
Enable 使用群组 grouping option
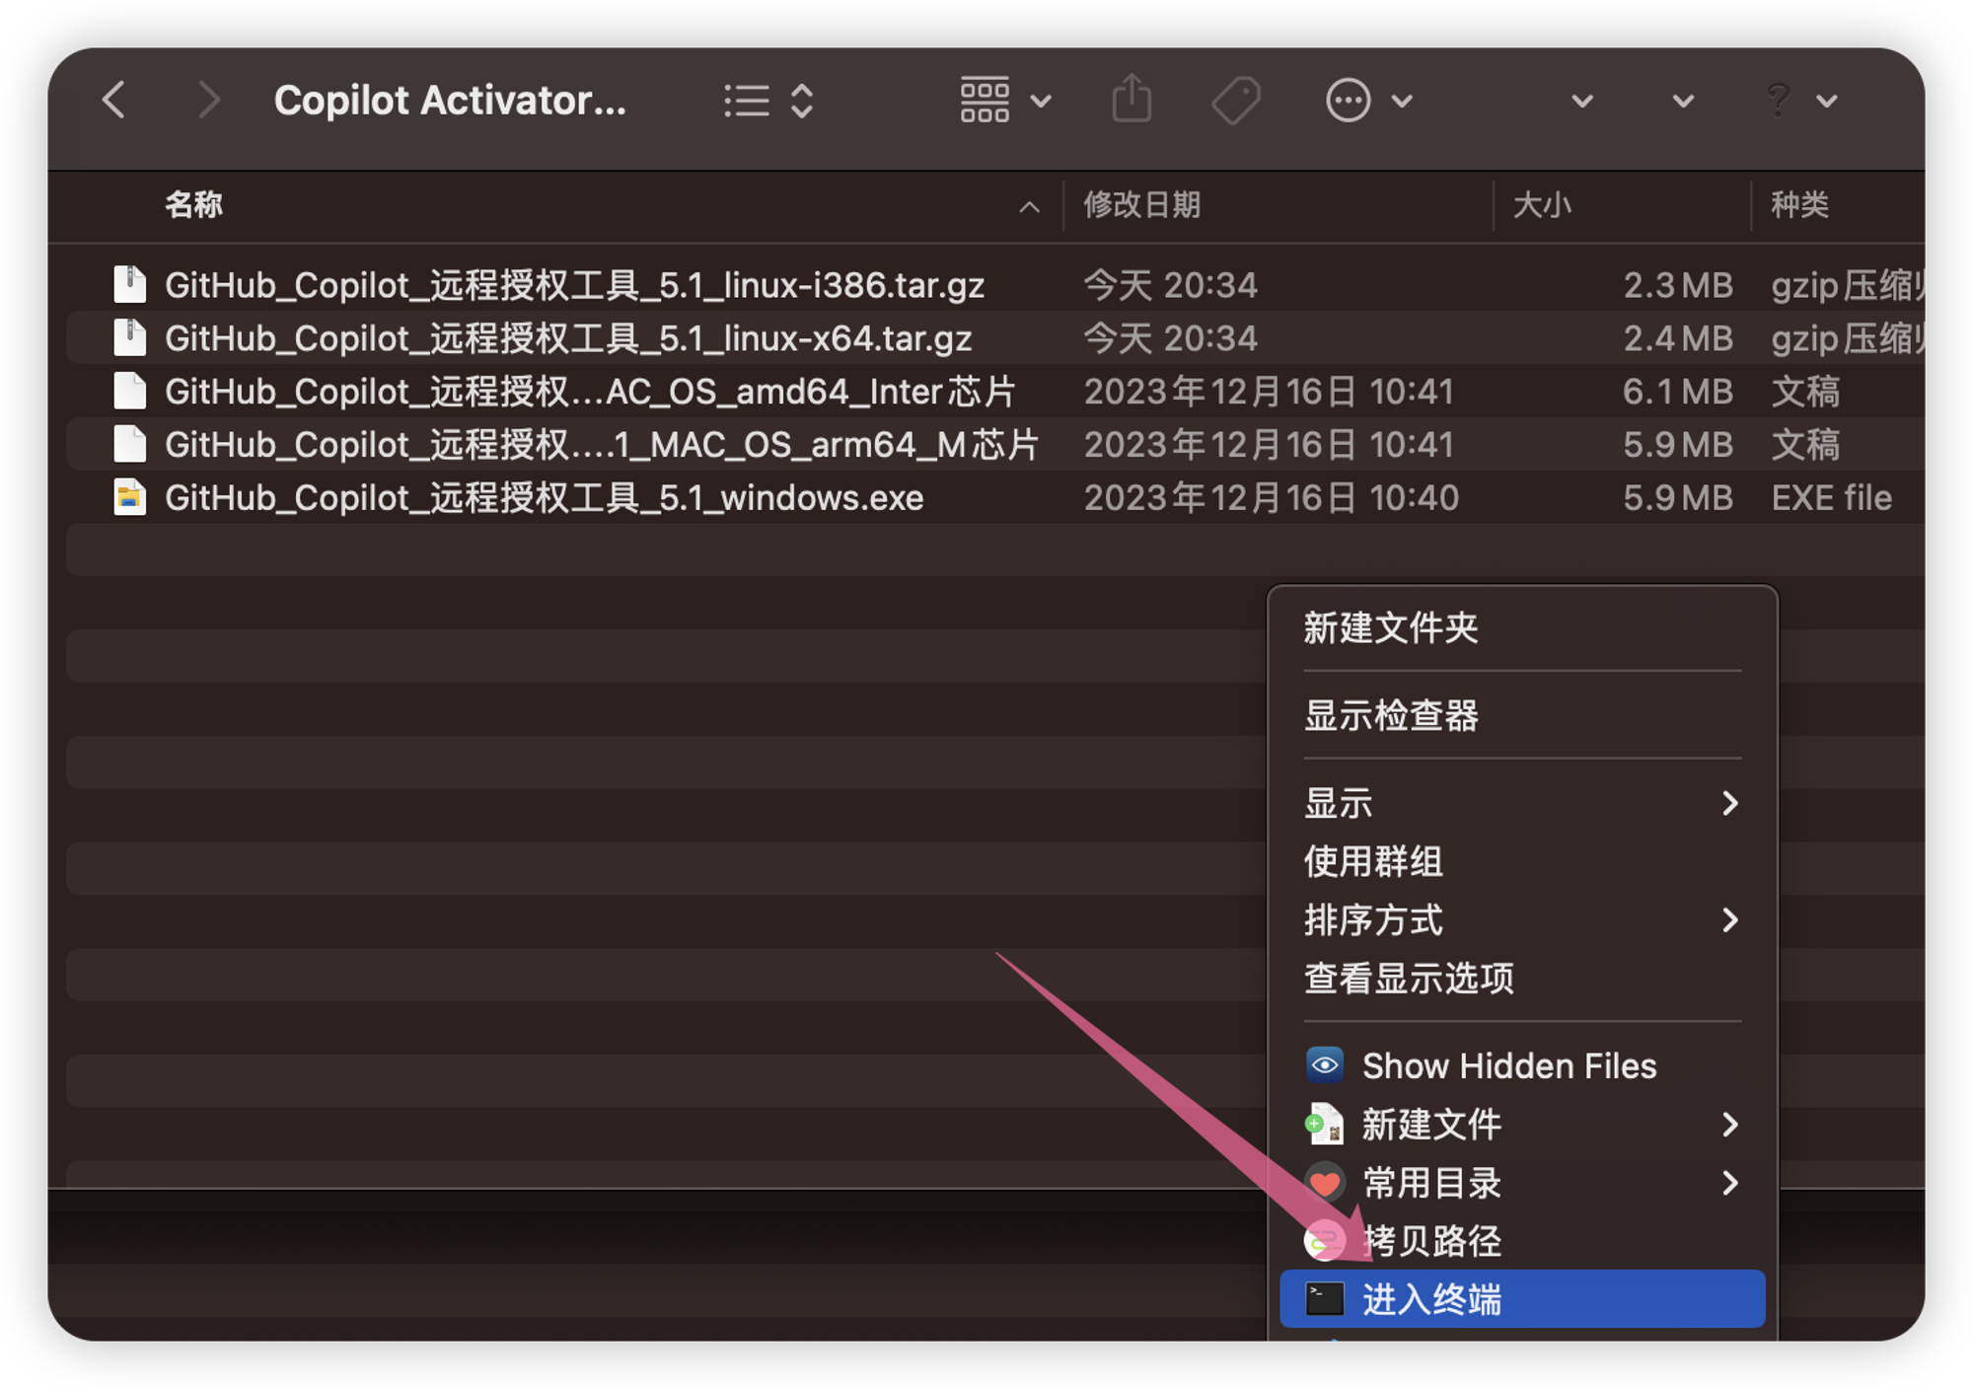[1372, 861]
